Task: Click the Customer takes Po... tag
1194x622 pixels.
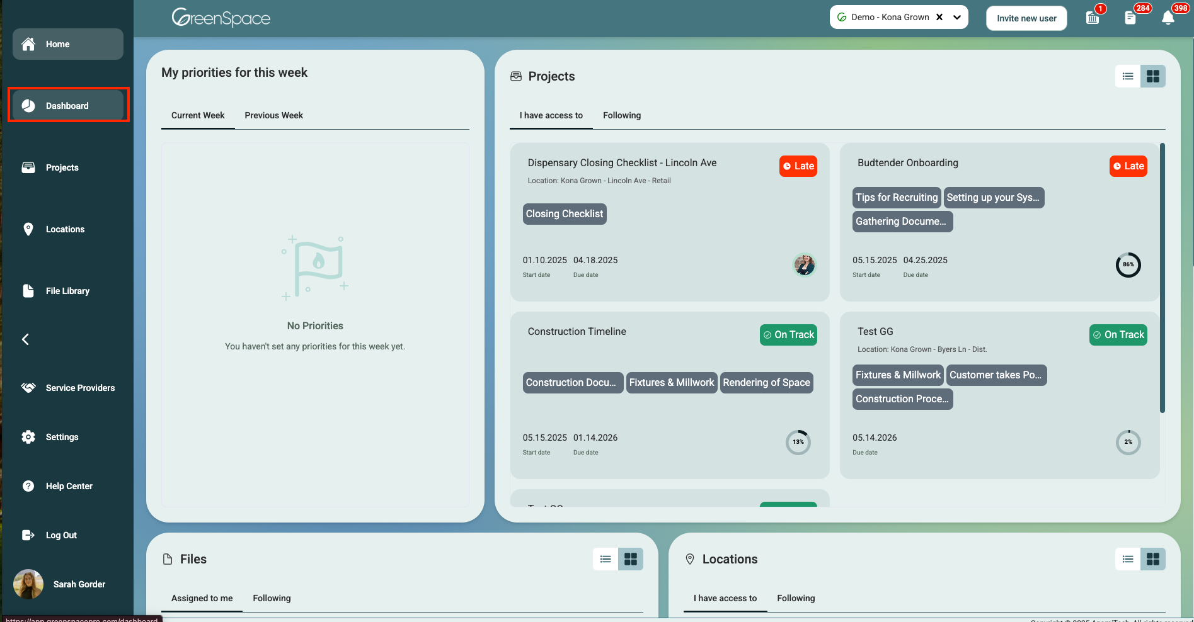Action: click(x=997, y=375)
